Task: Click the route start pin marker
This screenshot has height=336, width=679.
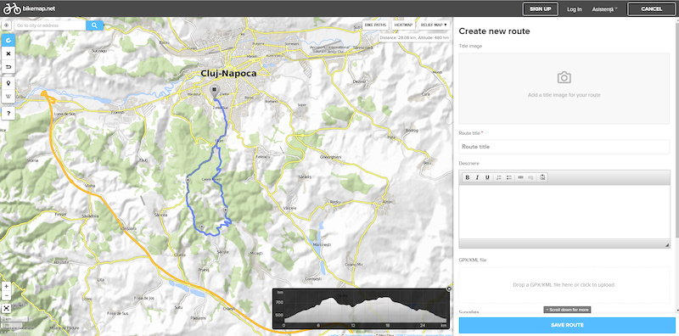Action: [x=214, y=92]
